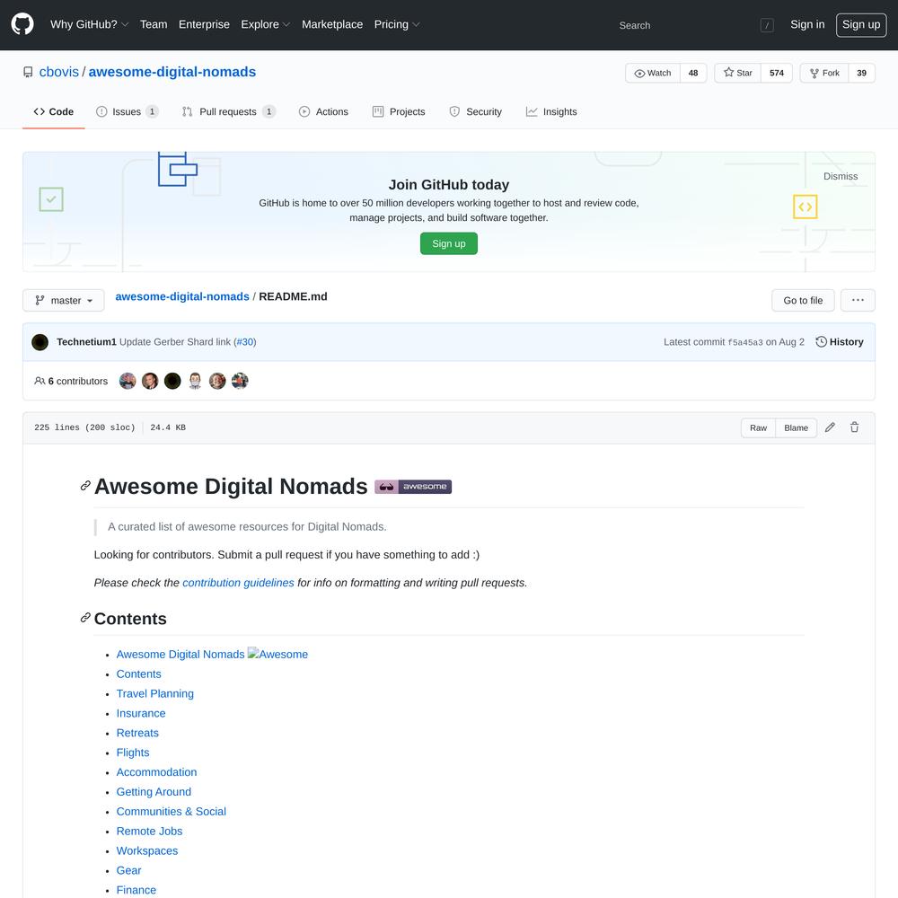The width and height of the screenshot is (898, 898).
Task: Switch to the Security tab
Action: (x=475, y=111)
